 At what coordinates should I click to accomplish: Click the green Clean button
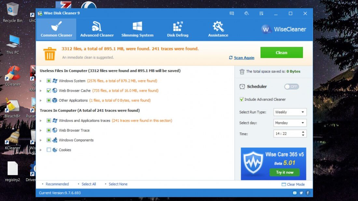tap(282, 52)
